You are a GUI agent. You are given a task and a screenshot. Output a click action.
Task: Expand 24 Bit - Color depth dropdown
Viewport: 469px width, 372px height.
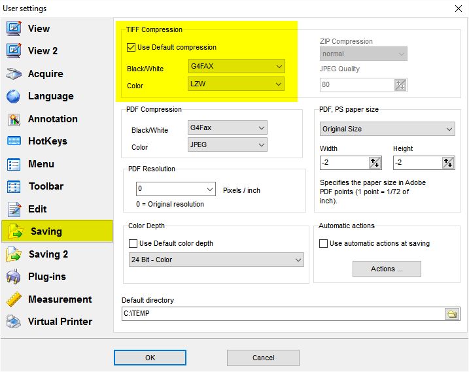coord(217,260)
